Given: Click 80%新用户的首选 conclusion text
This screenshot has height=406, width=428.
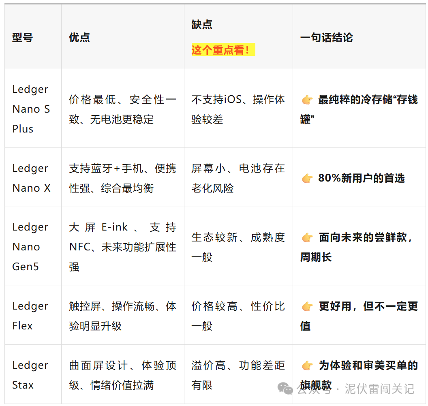Looking at the screenshot, I should tap(362, 178).
